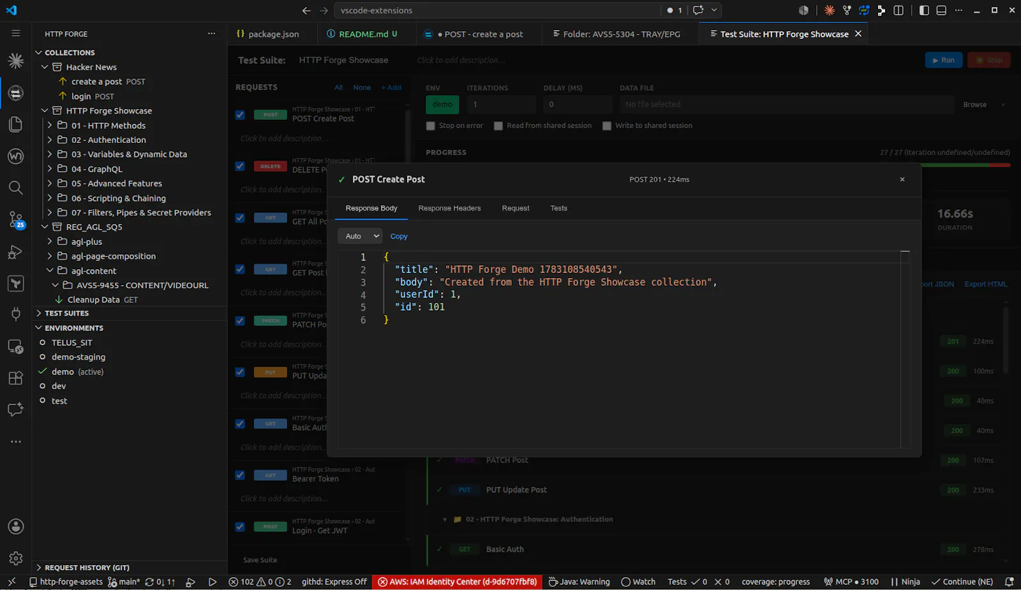
Task: Click Export HTML link
Action: [x=986, y=284]
